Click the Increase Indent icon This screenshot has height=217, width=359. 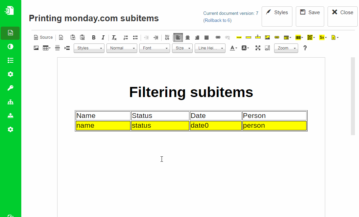click(156, 37)
